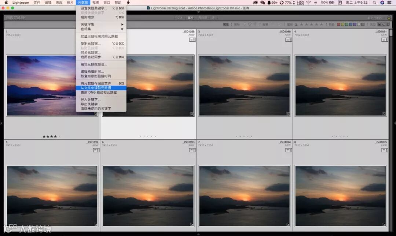Toggle videos kind filter
Viewport: 396px width, 236px height.
[x=388, y=25]
